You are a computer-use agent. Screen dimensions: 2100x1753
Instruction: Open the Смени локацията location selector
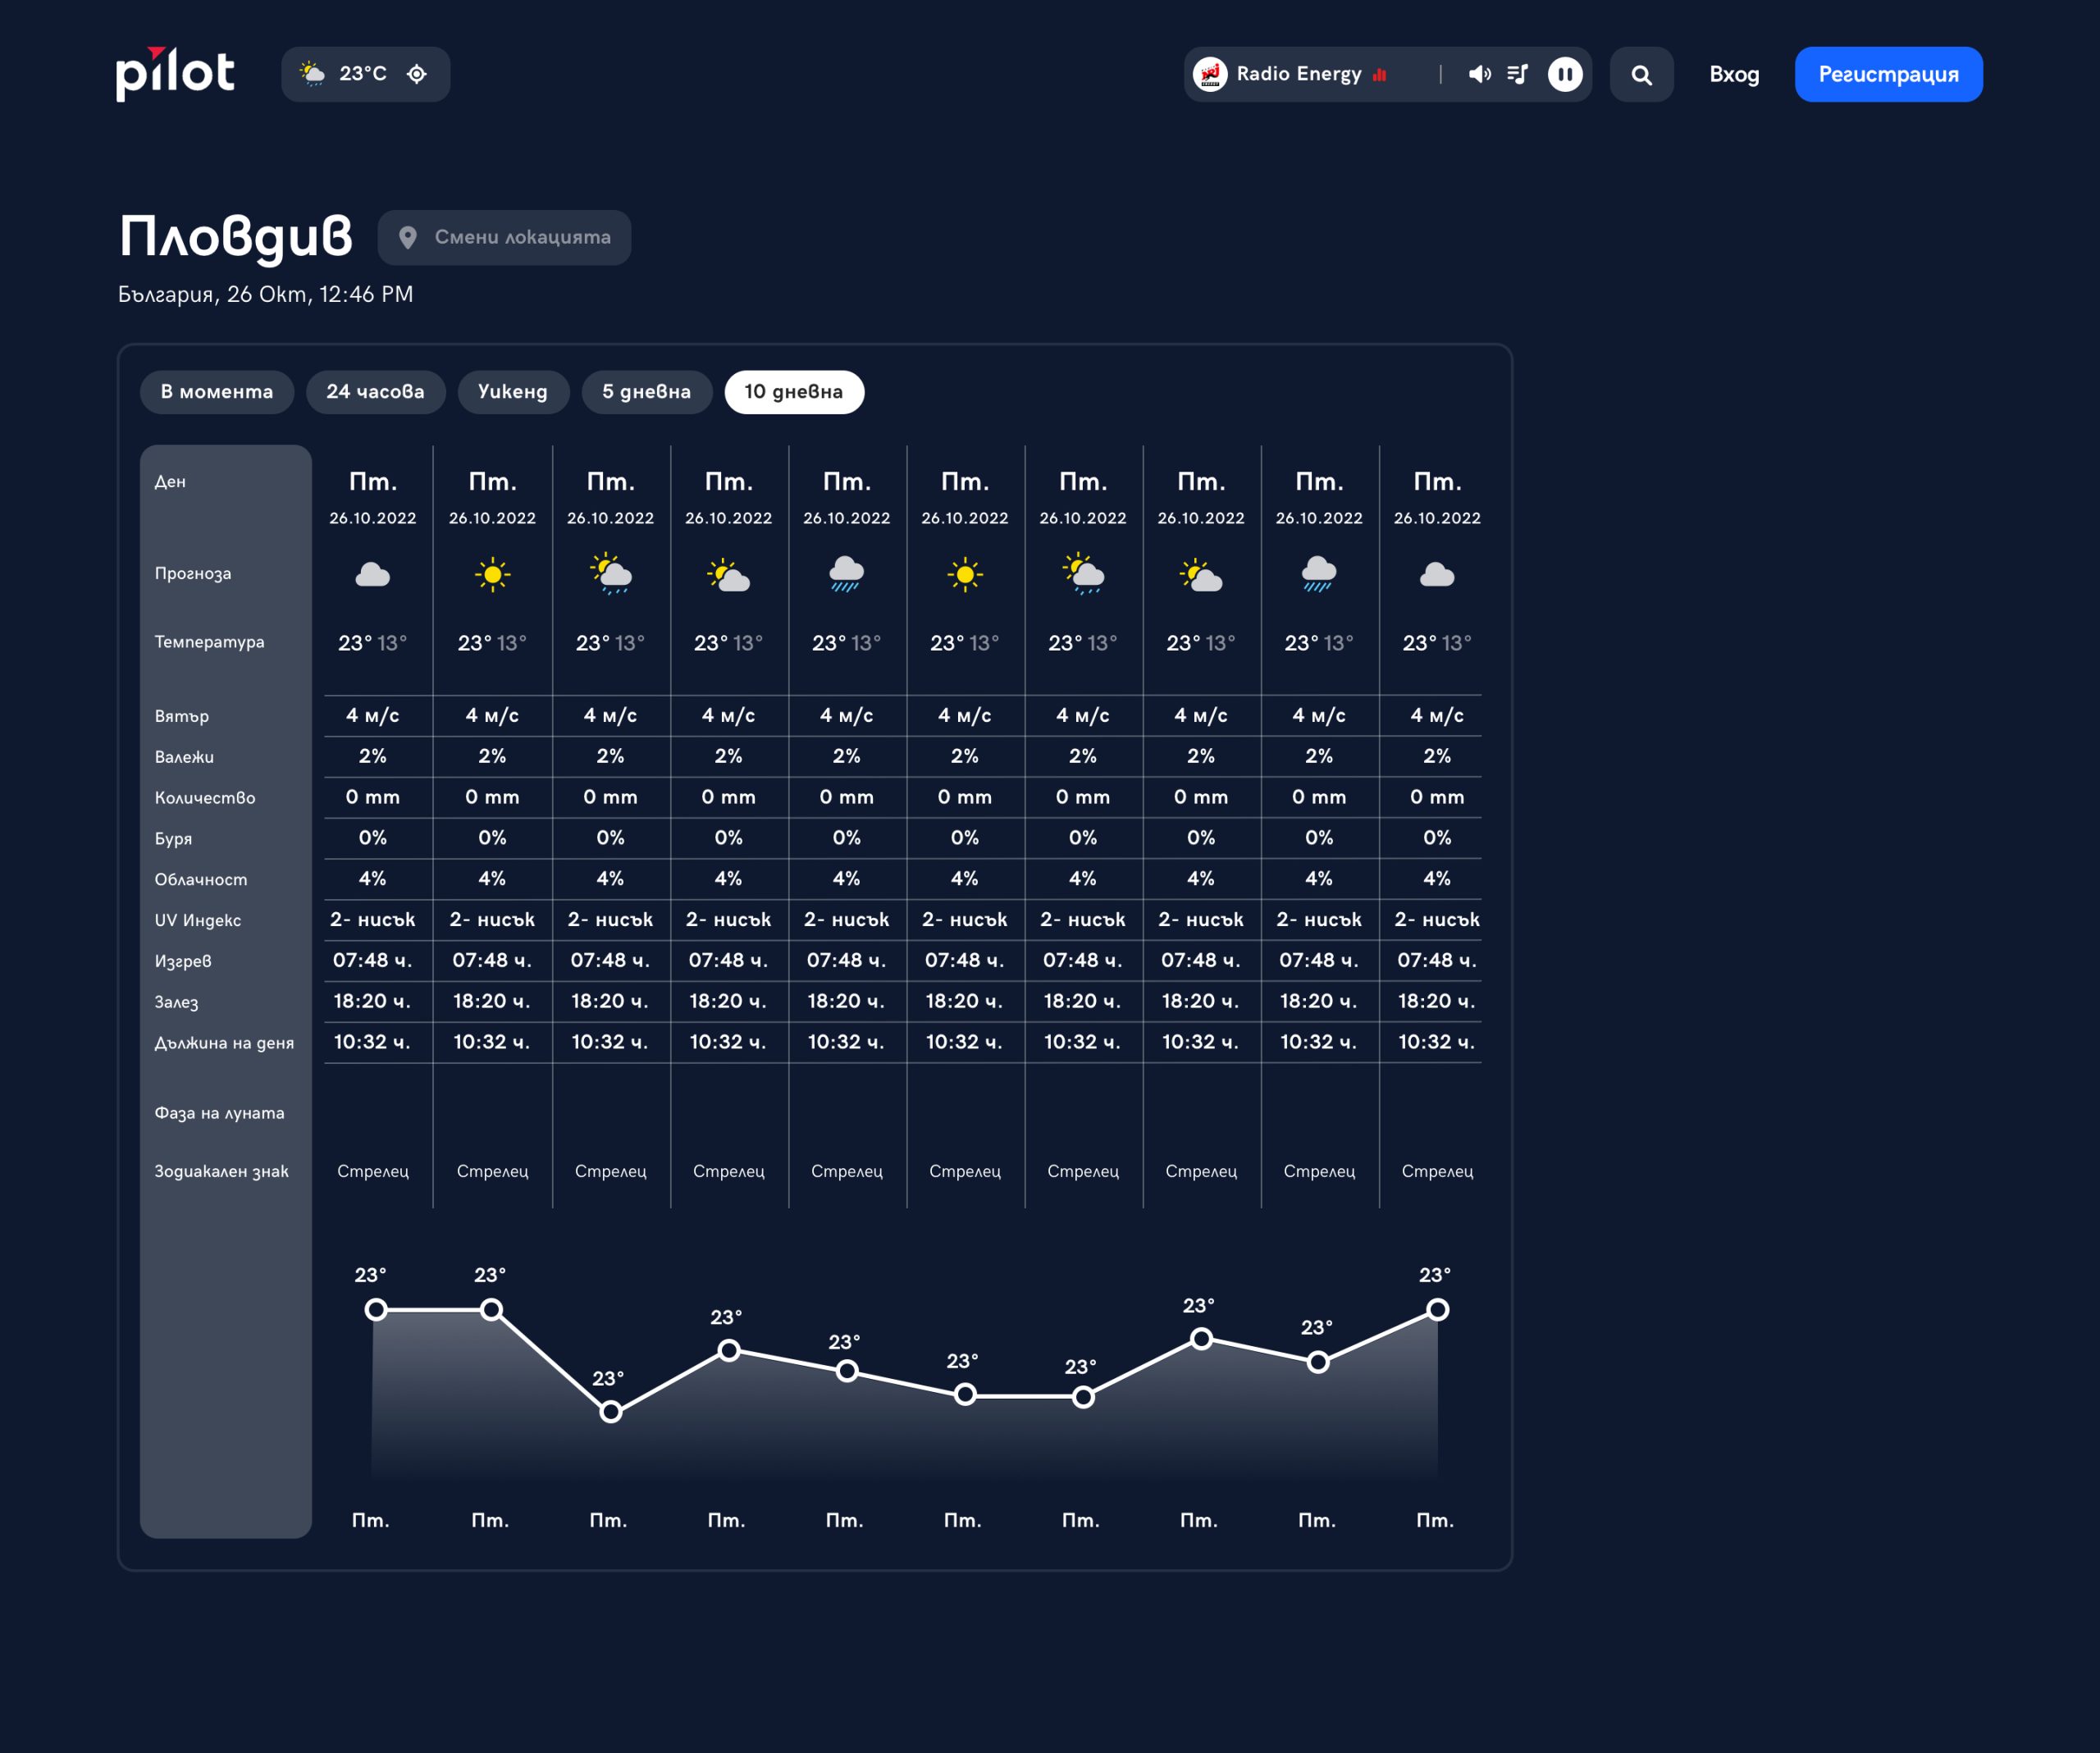(504, 237)
